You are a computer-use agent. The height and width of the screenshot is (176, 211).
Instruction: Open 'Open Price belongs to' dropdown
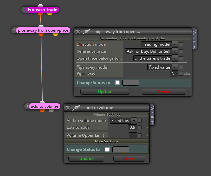156,58
